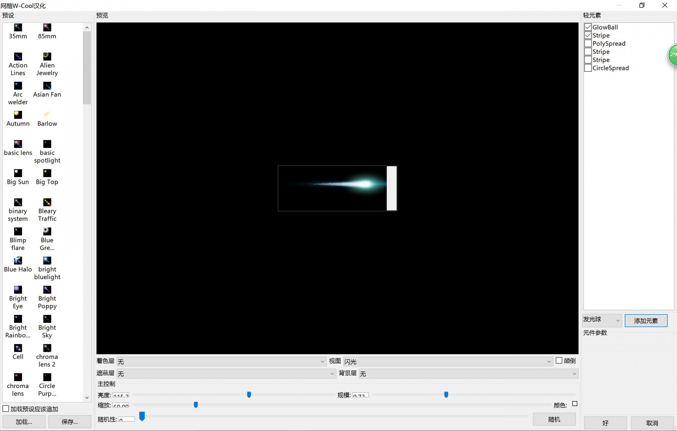Viewport: 677px width, 431px height.
Task: Select the Bleary Traffic preset icon
Action: click(x=47, y=202)
